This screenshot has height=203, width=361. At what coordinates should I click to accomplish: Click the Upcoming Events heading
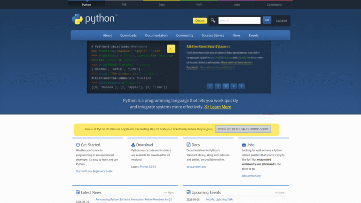[206, 192]
